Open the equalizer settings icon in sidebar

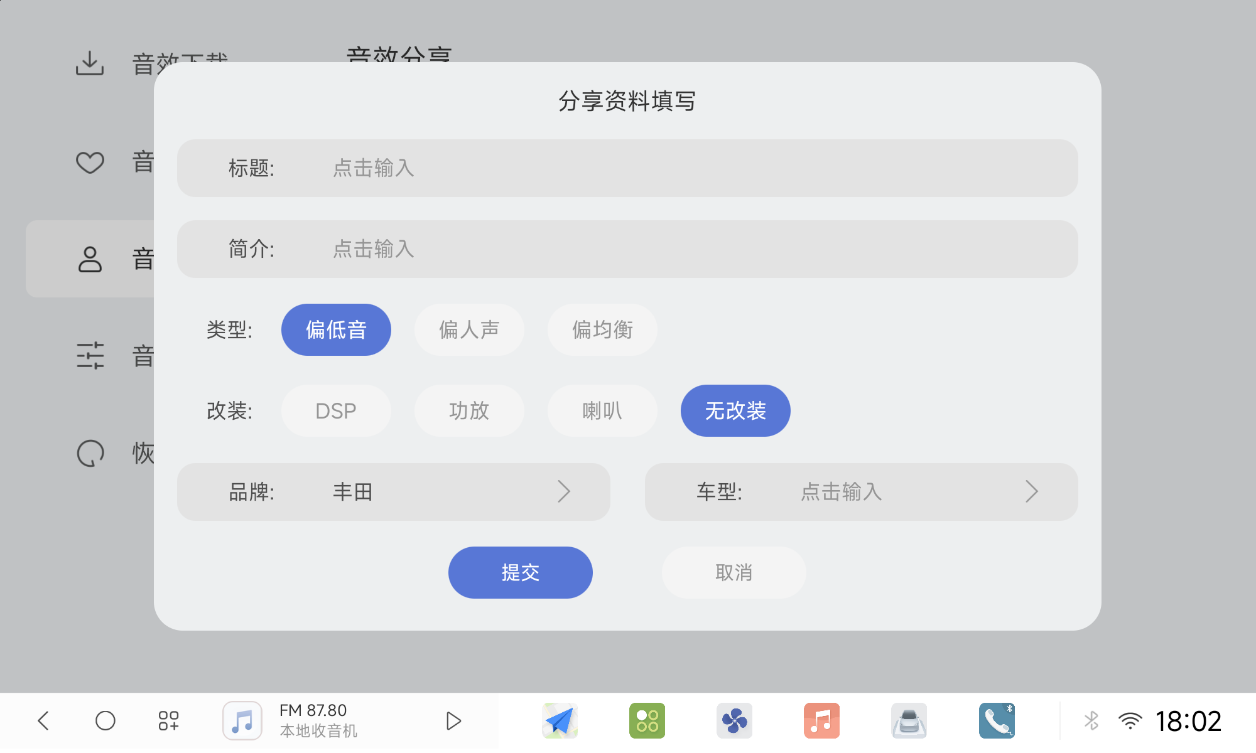click(x=90, y=355)
